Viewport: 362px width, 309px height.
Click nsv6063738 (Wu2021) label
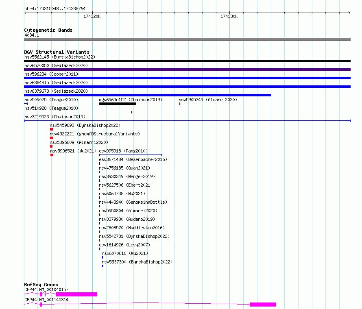(x=122, y=194)
